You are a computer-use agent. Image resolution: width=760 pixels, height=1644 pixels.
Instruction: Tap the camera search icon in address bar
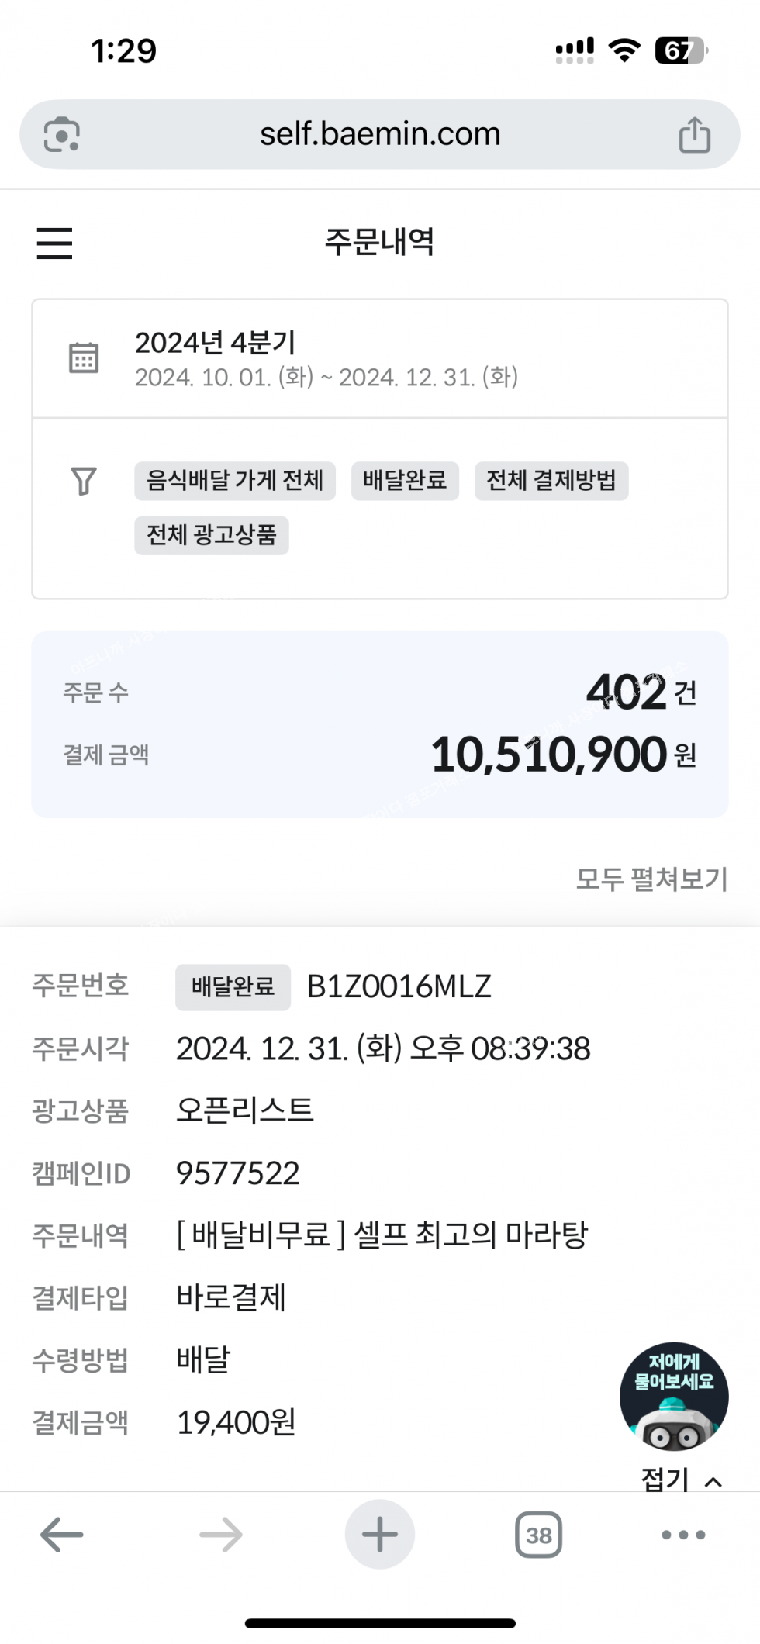pyautogui.click(x=62, y=135)
